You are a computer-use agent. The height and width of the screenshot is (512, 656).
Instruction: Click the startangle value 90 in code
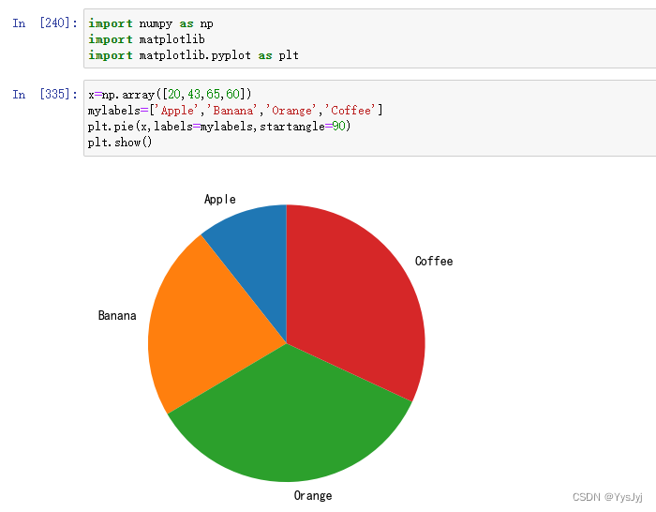point(339,126)
